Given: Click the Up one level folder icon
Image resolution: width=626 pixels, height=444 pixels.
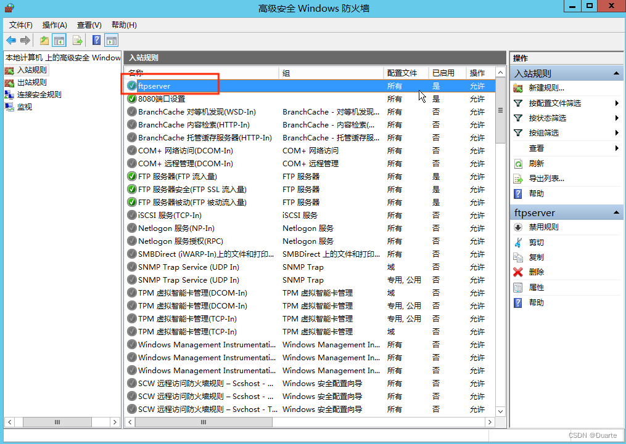Looking at the screenshot, I should point(44,40).
